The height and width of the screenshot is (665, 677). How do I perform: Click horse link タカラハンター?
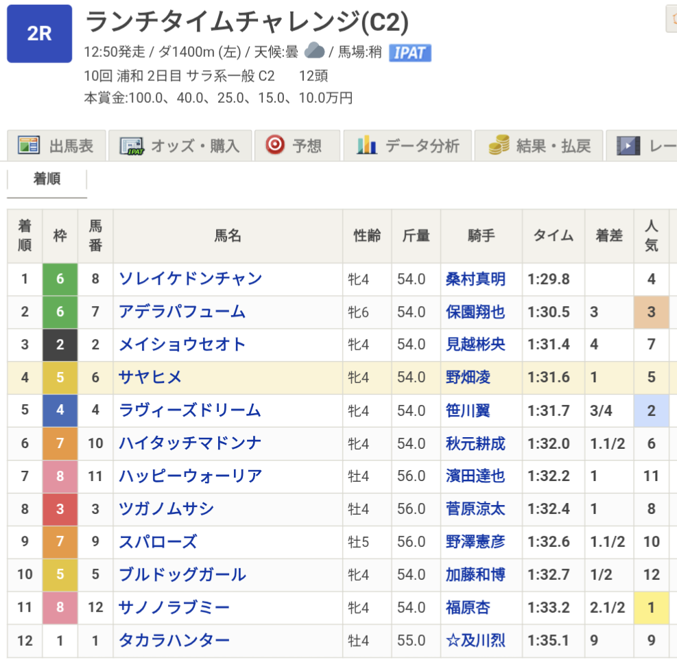pos(174,640)
